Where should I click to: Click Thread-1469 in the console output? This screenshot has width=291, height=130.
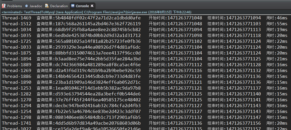tap(17, 18)
